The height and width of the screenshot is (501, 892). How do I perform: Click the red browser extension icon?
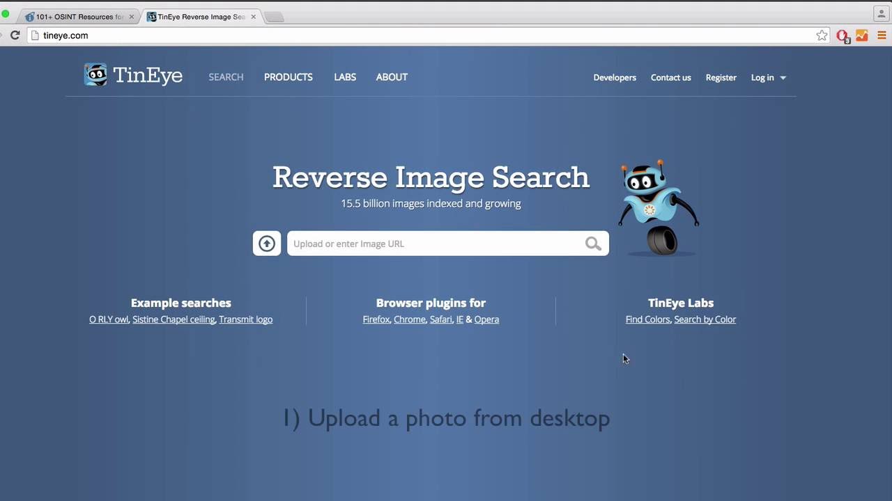click(843, 36)
